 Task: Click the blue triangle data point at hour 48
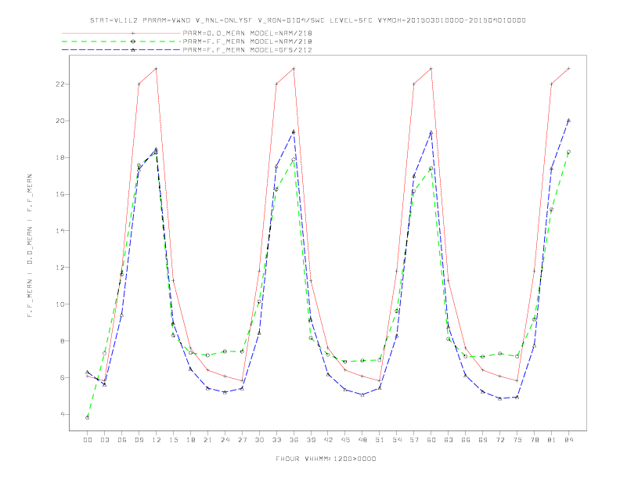362,394
